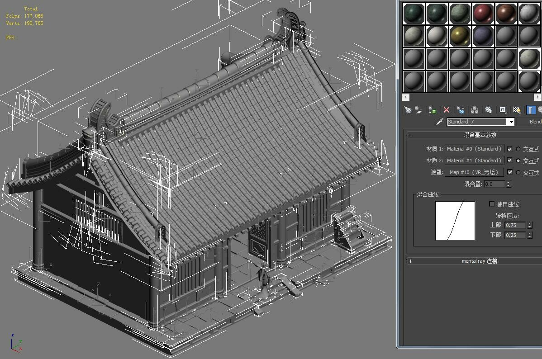
Task: Toggle Show Map in Viewport icon
Action: coord(517,109)
